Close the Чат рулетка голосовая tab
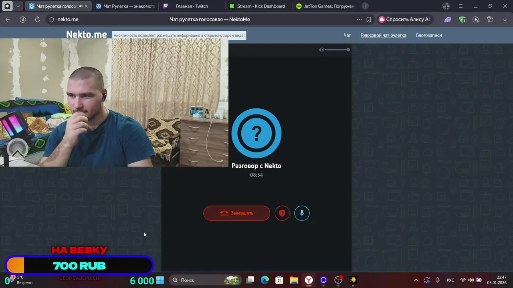513x288 pixels. point(86,6)
